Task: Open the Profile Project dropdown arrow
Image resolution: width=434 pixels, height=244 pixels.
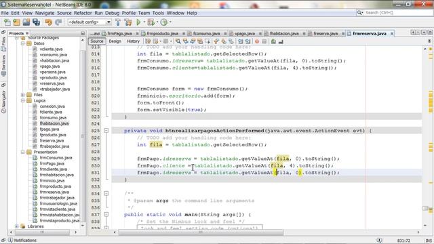Action: (x=170, y=22)
